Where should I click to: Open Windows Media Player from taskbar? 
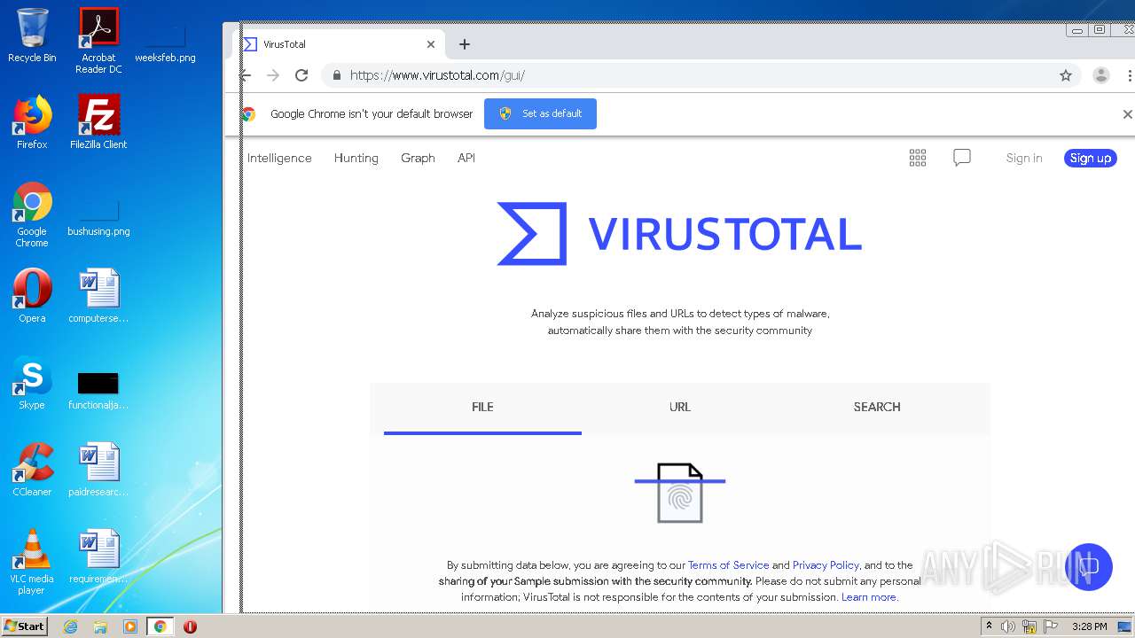pyautogui.click(x=130, y=626)
